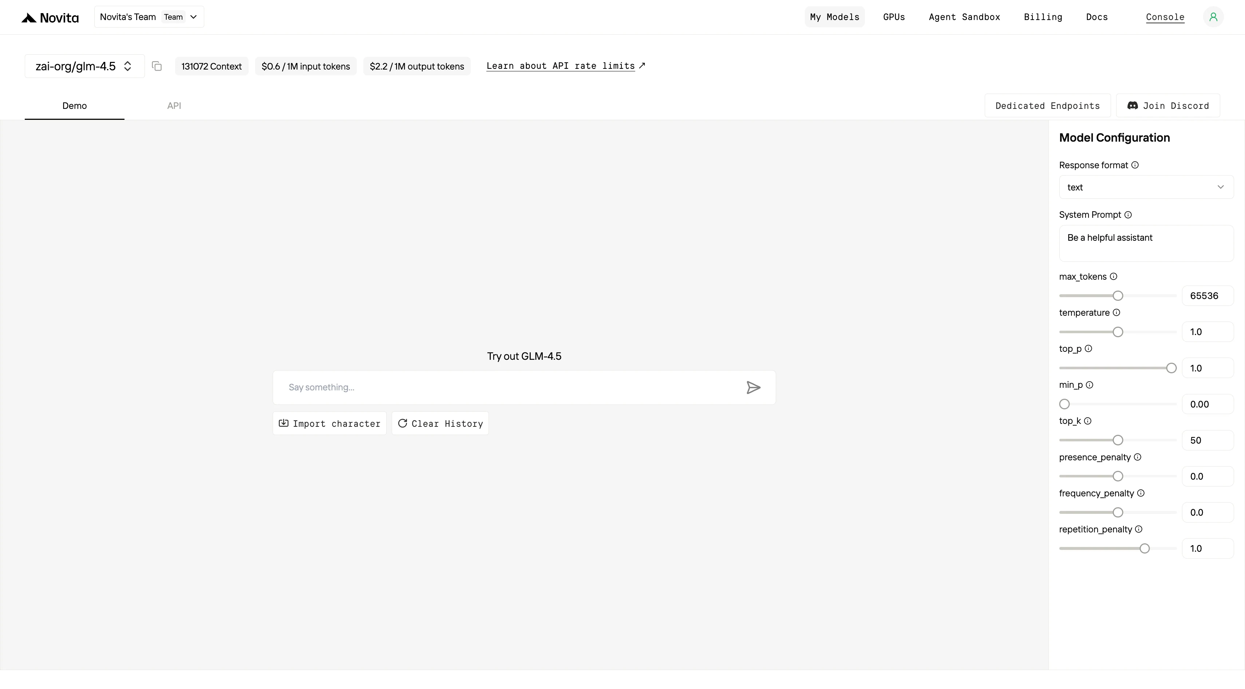Focus the Say something message input
This screenshot has height=689, width=1245.
(524, 388)
